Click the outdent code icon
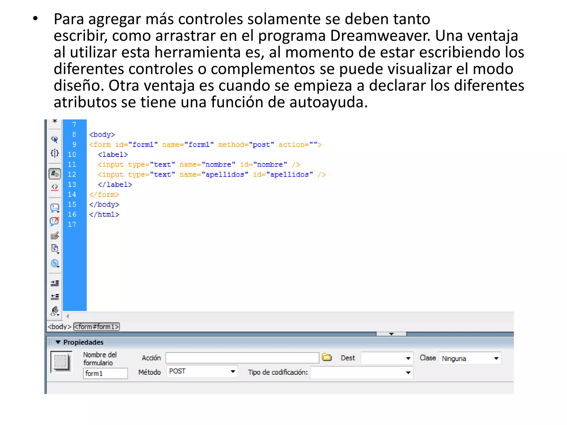Image resolution: width=567 pixels, height=425 pixels. point(55,297)
